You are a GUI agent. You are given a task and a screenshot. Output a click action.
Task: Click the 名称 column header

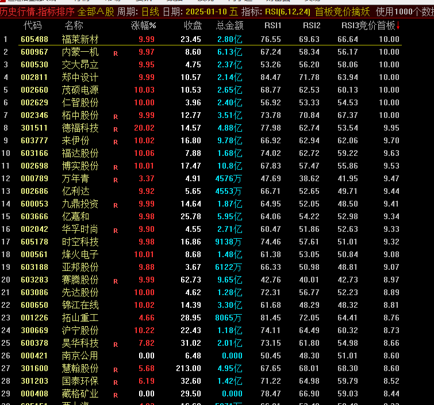[74, 25]
